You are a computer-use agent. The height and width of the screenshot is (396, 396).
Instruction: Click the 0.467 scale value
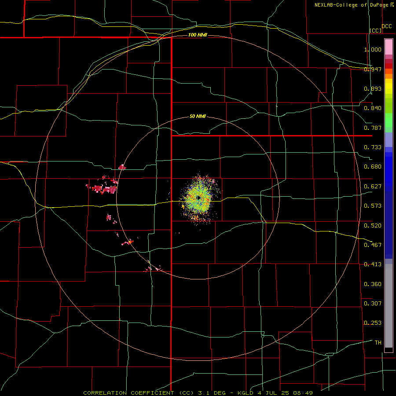click(373, 245)
